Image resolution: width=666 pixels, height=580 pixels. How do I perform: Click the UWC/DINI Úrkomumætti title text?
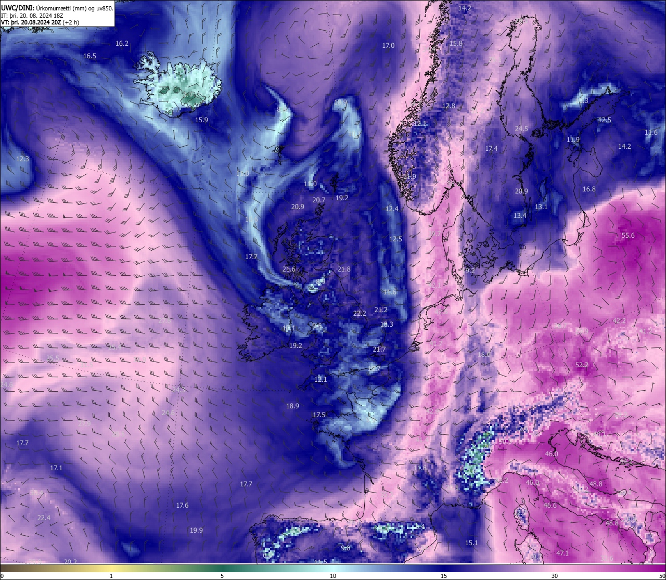pyautogui.click(x=57, y=8)
